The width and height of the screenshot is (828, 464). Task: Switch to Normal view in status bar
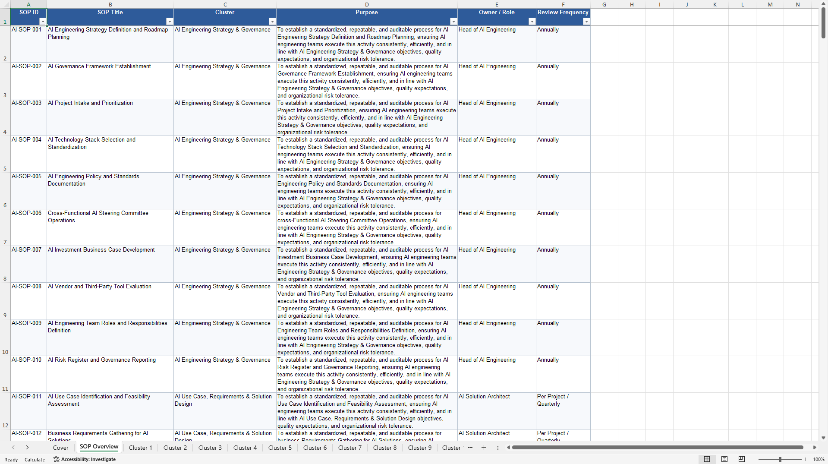pyautogui.click(x=707, y=459)
